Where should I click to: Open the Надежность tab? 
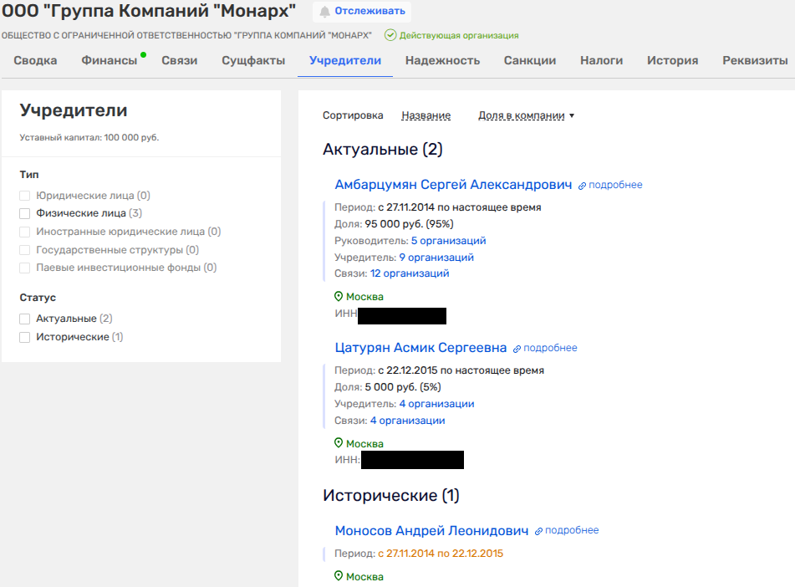[x=442, y=60]
